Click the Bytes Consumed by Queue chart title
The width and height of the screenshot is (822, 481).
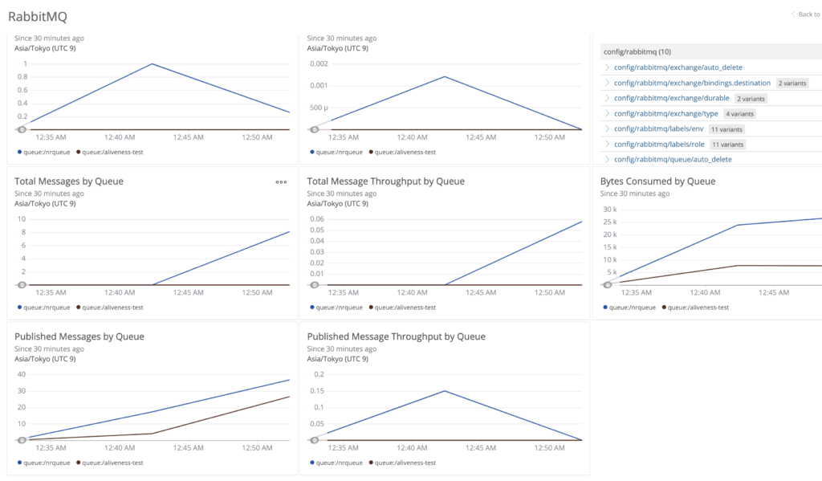(657, 181)
